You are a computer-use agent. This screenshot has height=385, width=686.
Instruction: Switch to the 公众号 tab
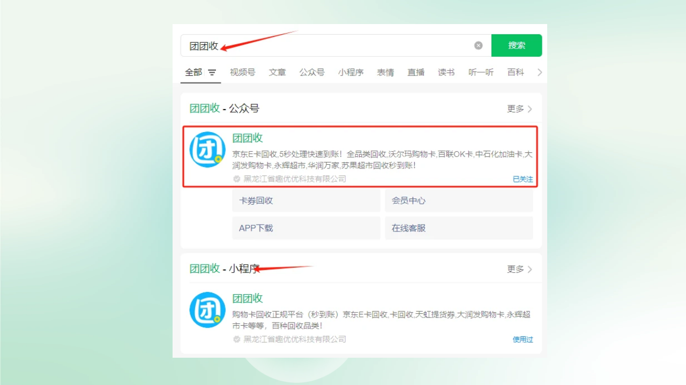click(312, 72)
